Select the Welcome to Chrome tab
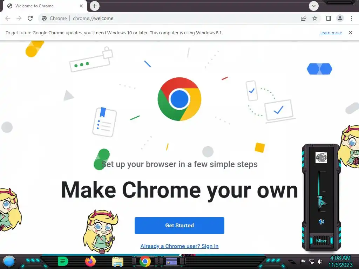 click(45, 6)
